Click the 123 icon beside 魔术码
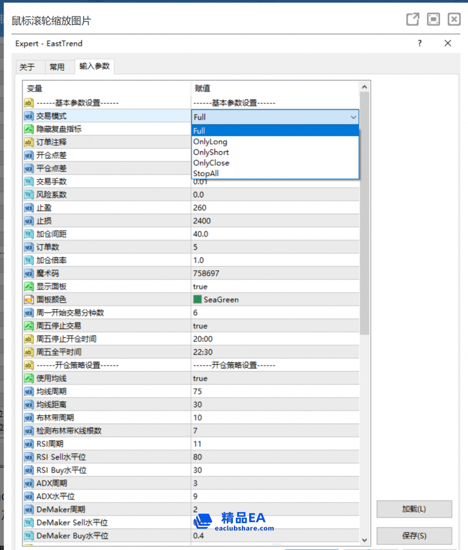This screenshot has height=550, width=468. point(28,273)
